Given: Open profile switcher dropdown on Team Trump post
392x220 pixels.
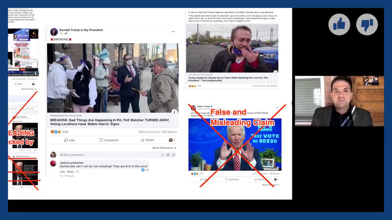Looking at the screenshot, I should (276, 179).
